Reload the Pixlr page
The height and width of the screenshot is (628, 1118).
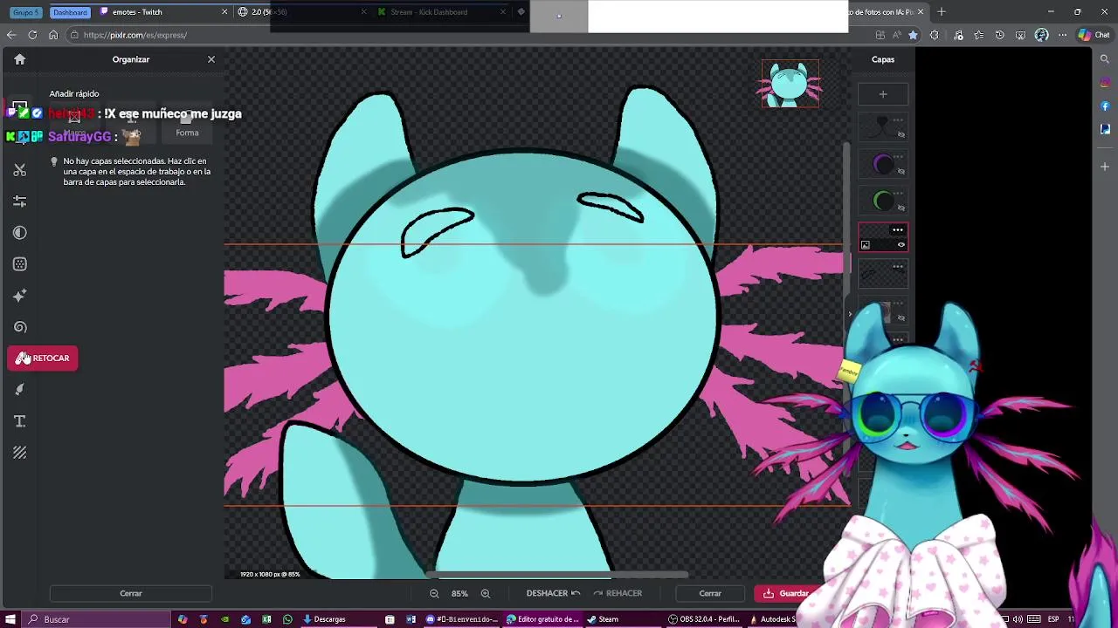32,35
